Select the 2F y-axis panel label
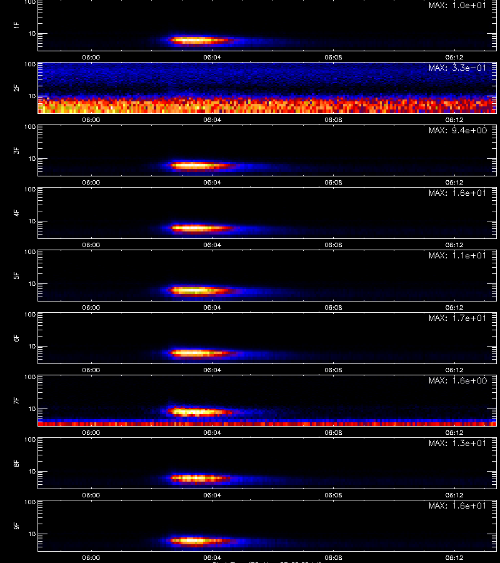Screen dimensions: 500x563 click(16, 88)
